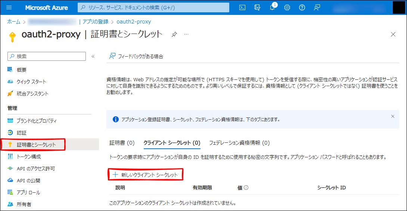Click the フィードバックがある場合 link
Screen dimensions: 407x211
[x=136, y=57]
